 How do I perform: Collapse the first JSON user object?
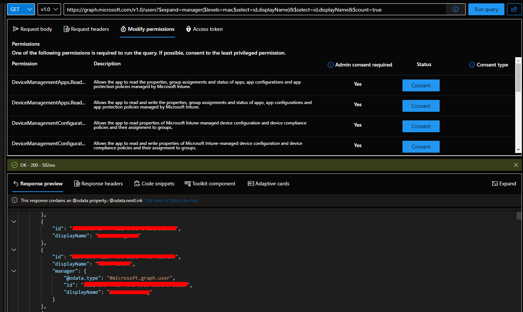14,222
